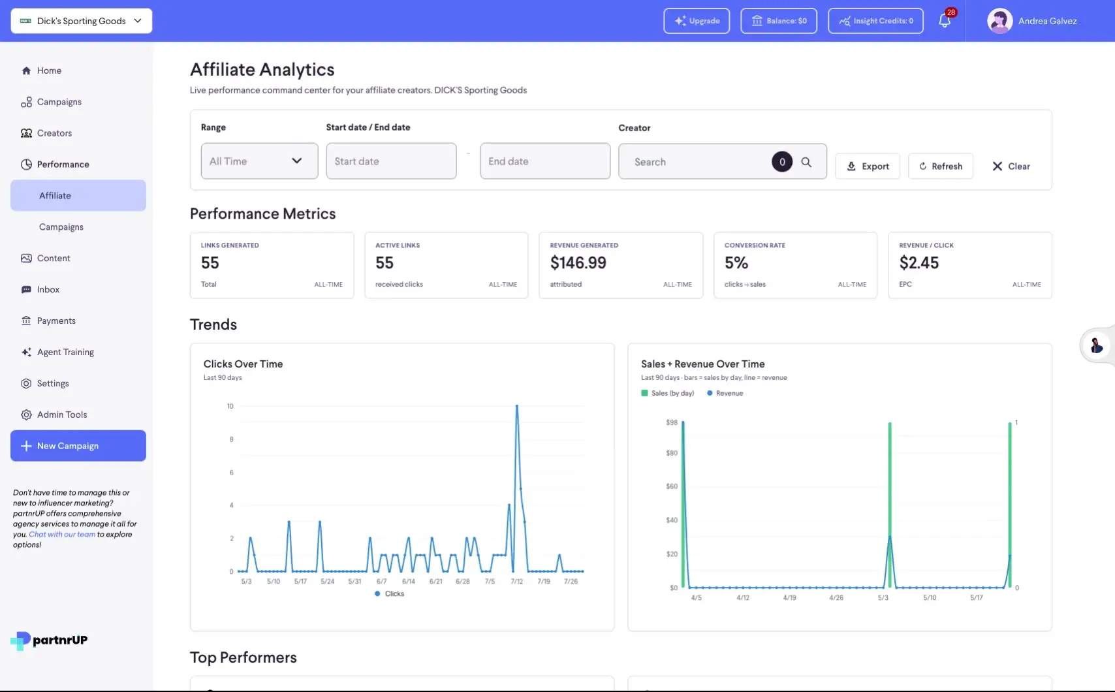Click the Active Links metric card
The height and width of the screenshot is (692, 1115).
click(x=447, y=265)
